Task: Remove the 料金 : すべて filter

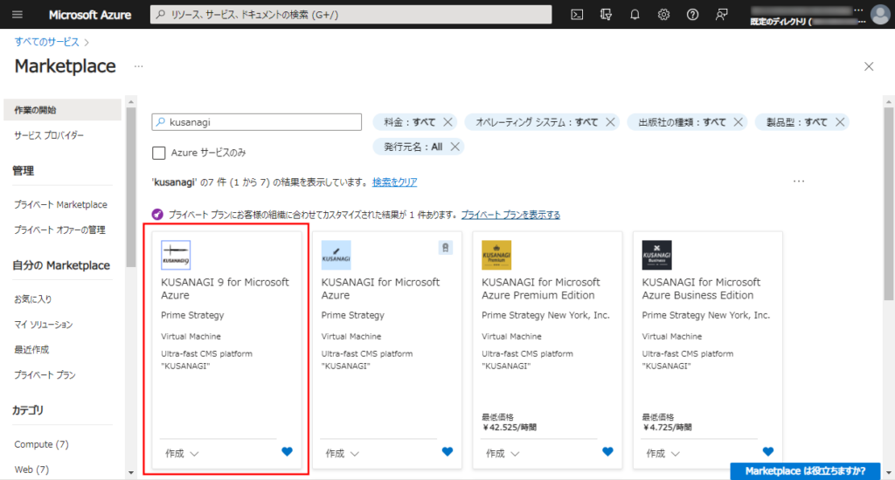Action: click(448, 122)
